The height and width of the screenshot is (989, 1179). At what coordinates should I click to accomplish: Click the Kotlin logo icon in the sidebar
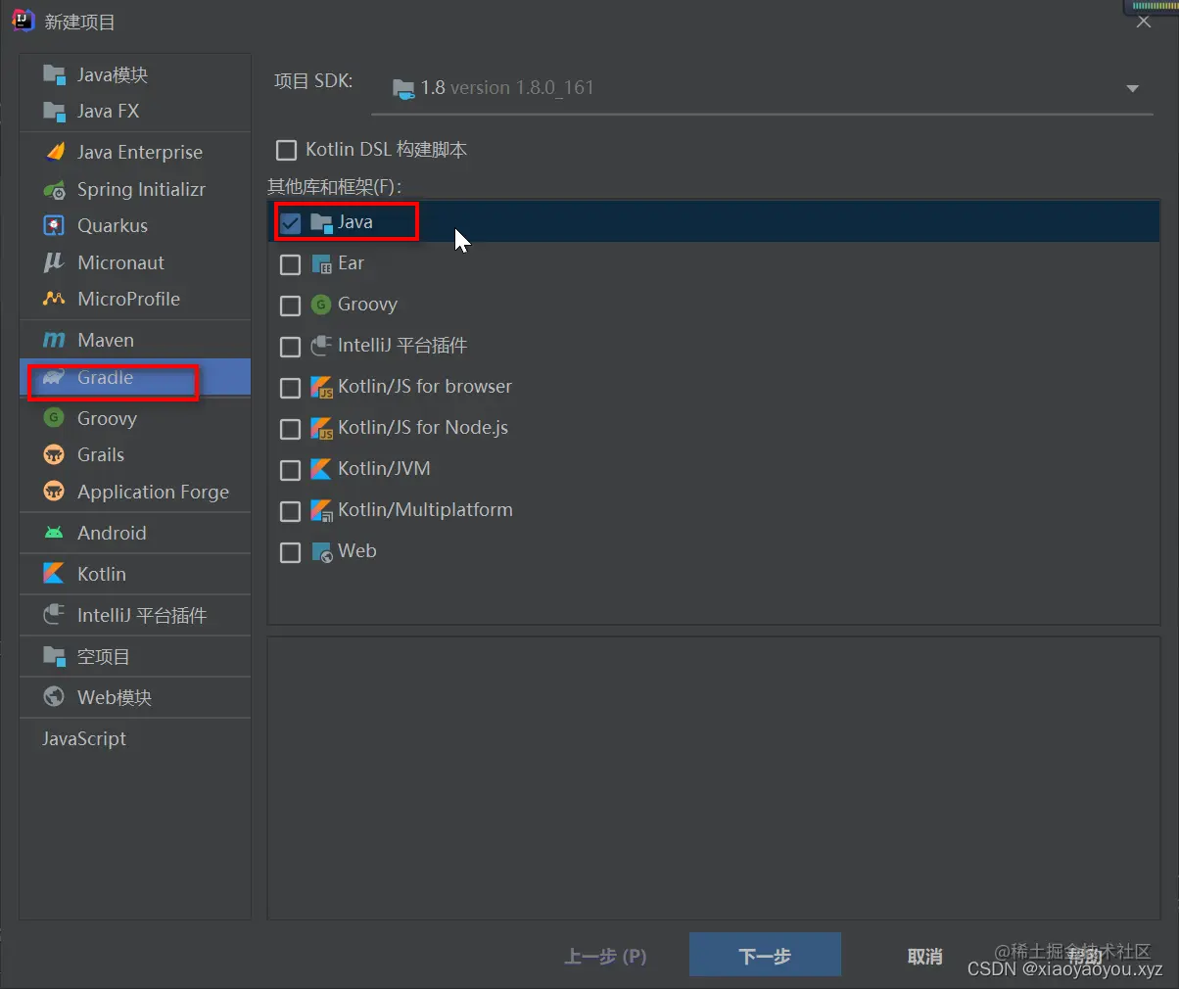(54, 574)
